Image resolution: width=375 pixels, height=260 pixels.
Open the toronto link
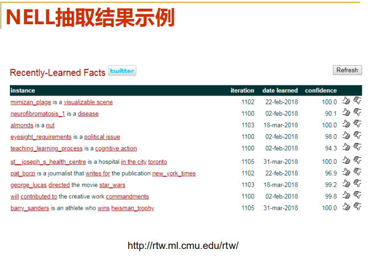click(157, 162)
